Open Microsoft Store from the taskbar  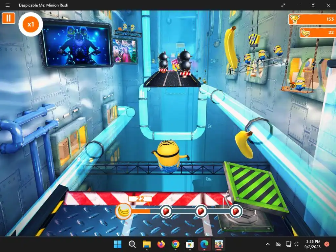(190, 244)
